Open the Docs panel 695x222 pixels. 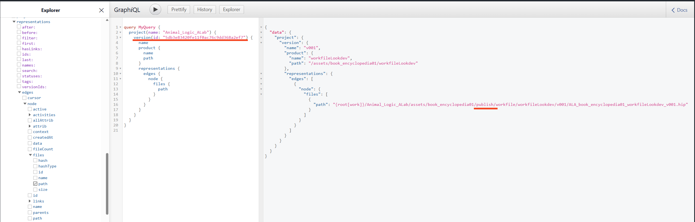[679, 10]
